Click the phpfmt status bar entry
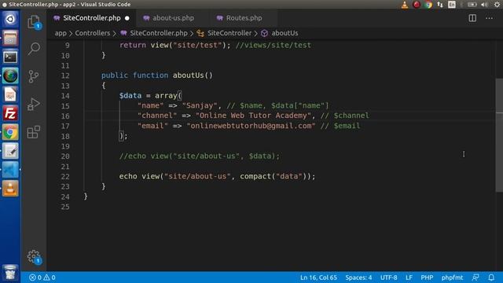 [x=452, y=277]
